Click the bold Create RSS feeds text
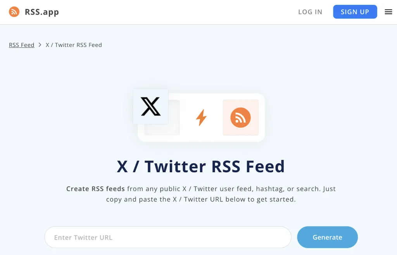 tap(95, 189)
